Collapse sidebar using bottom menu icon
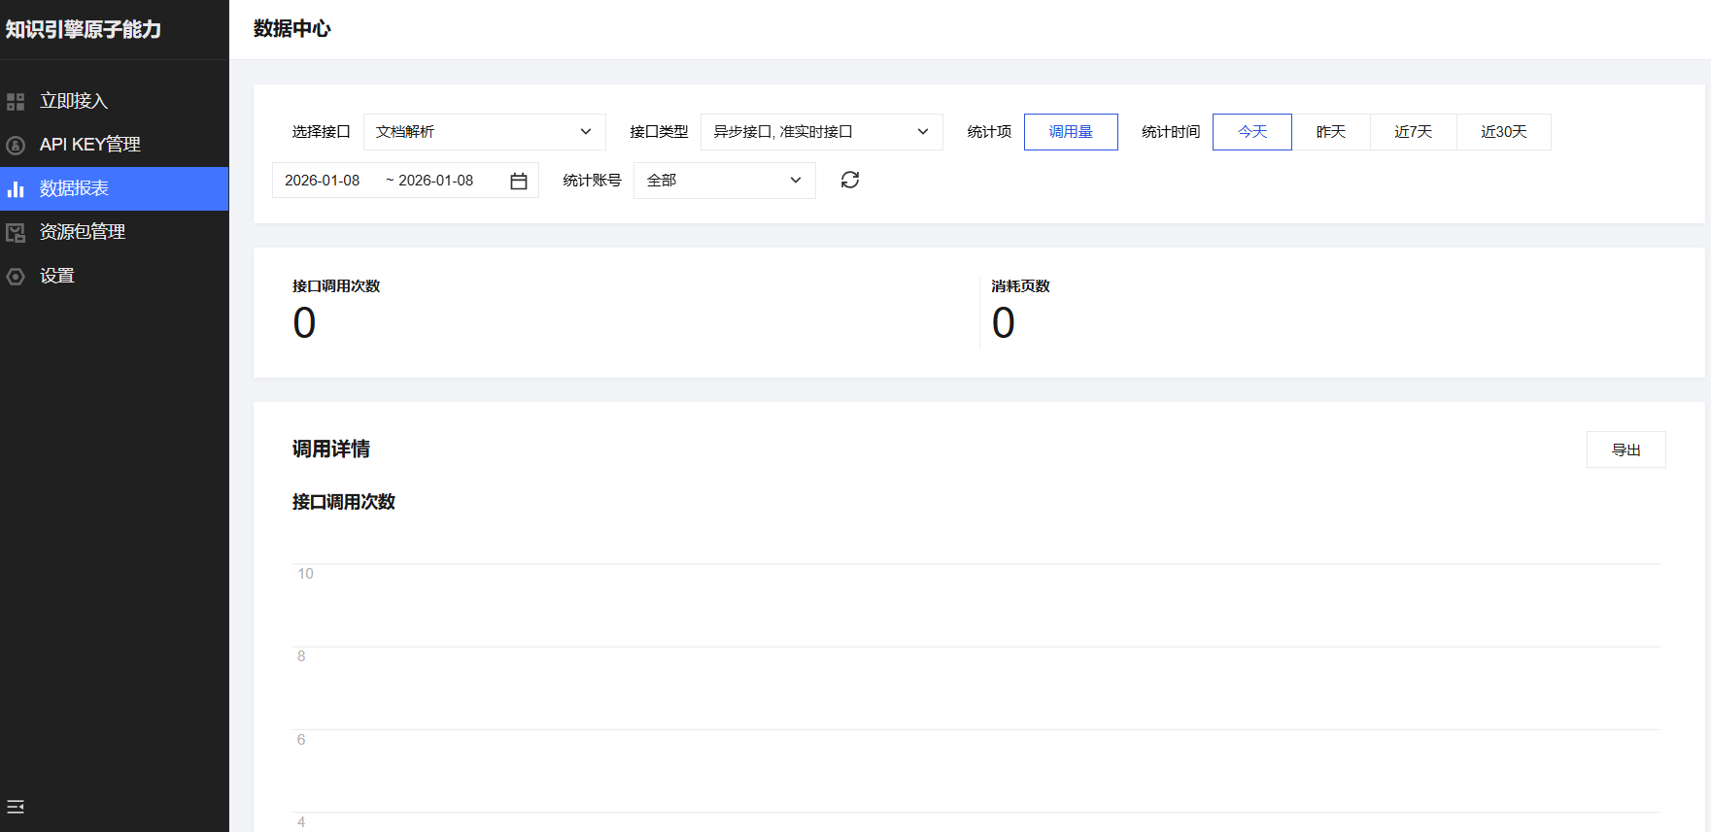This screenshot has height=832, width=1711. pyautogui.click(x=16, y=807)
